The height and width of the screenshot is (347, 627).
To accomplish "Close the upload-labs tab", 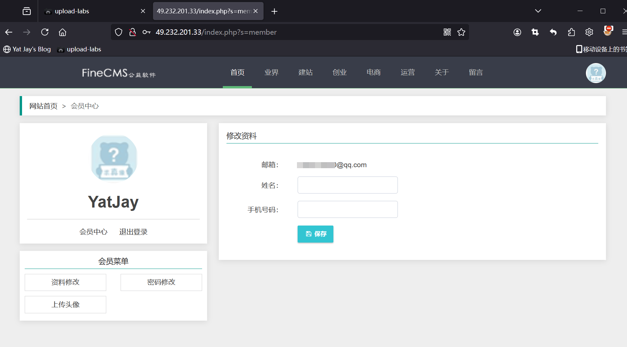I will coord(143,11).
